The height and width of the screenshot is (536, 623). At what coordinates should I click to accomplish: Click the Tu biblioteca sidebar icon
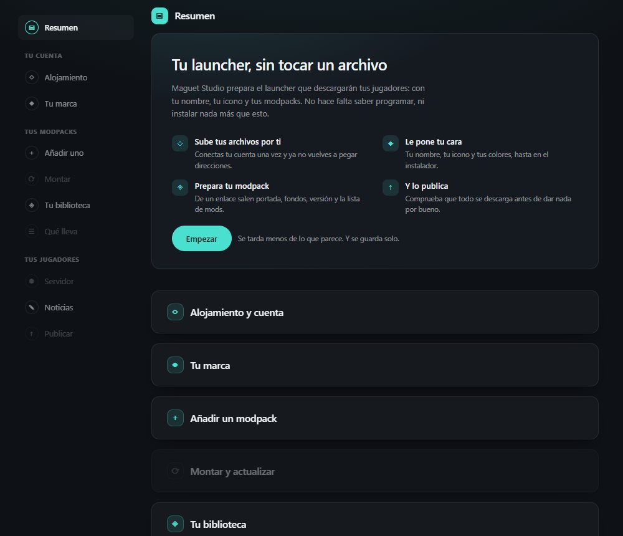coord(31,205)
